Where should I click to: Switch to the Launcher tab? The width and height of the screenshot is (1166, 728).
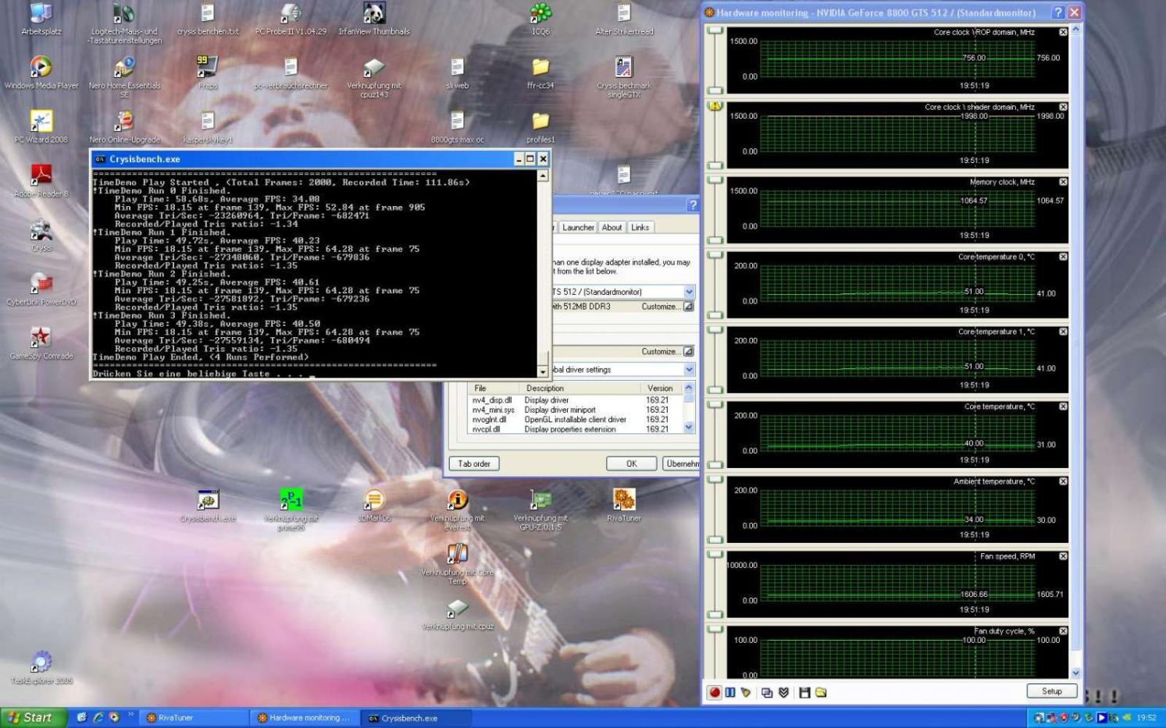pos(578,228)
